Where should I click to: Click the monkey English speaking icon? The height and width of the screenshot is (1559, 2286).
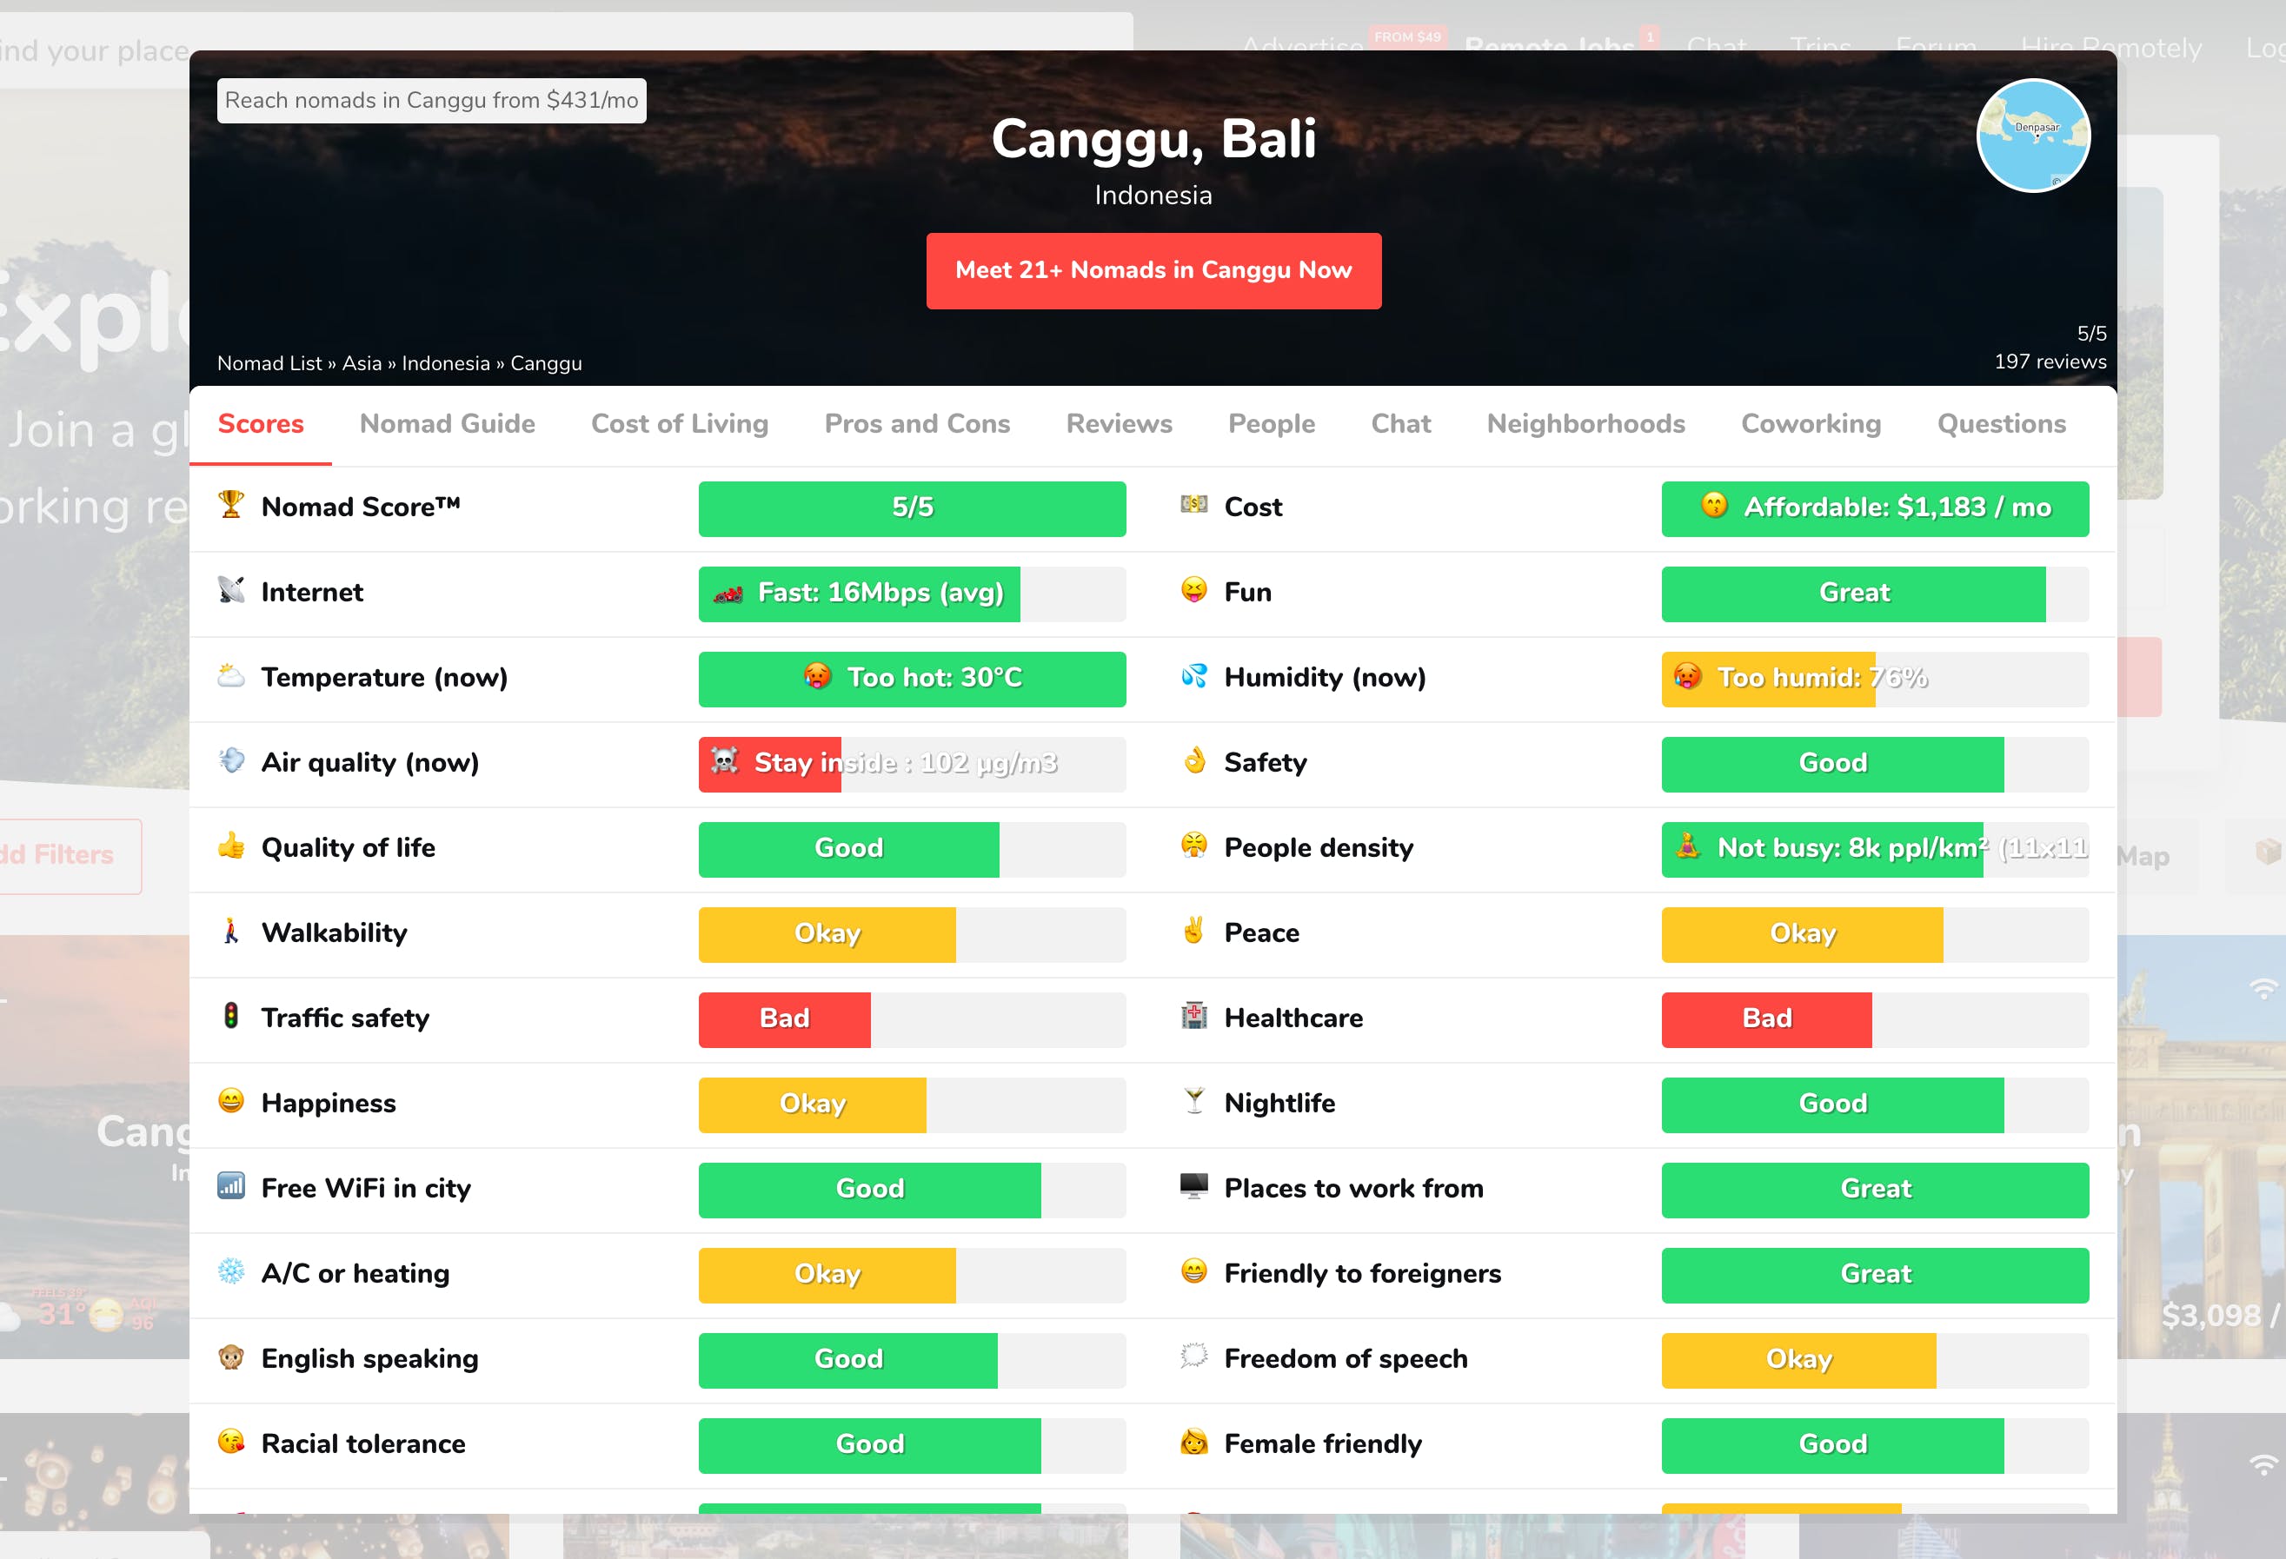coord(231,1357)
